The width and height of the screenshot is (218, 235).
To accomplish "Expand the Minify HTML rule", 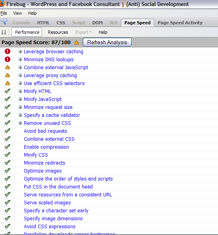I will pyautogui.click(x=20, y=91).
